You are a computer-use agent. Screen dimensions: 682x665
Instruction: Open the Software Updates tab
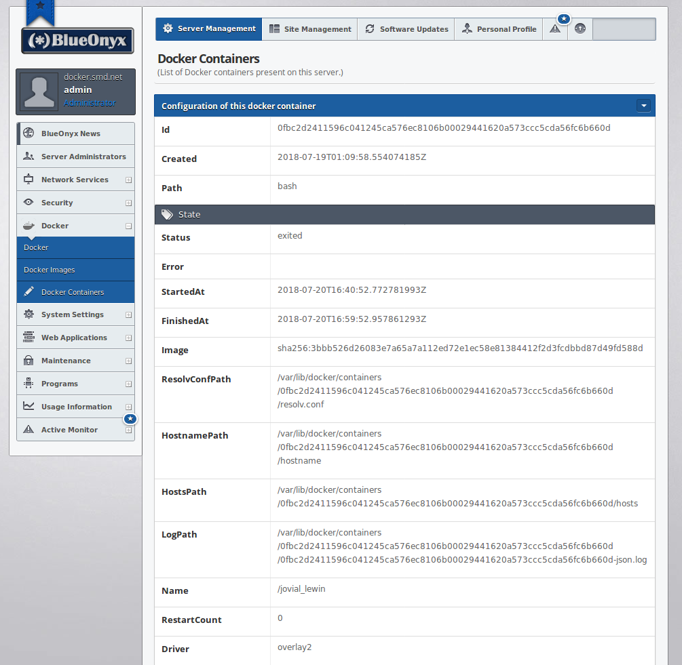406,29
